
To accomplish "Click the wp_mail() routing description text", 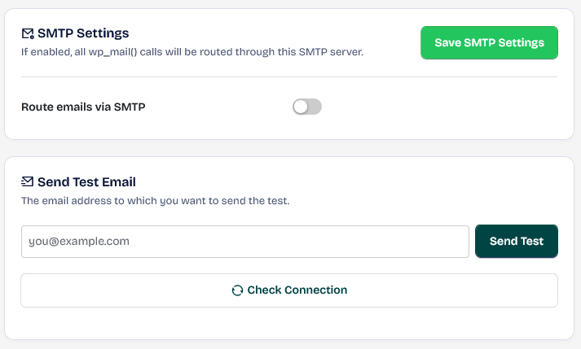I will [191, 52].
